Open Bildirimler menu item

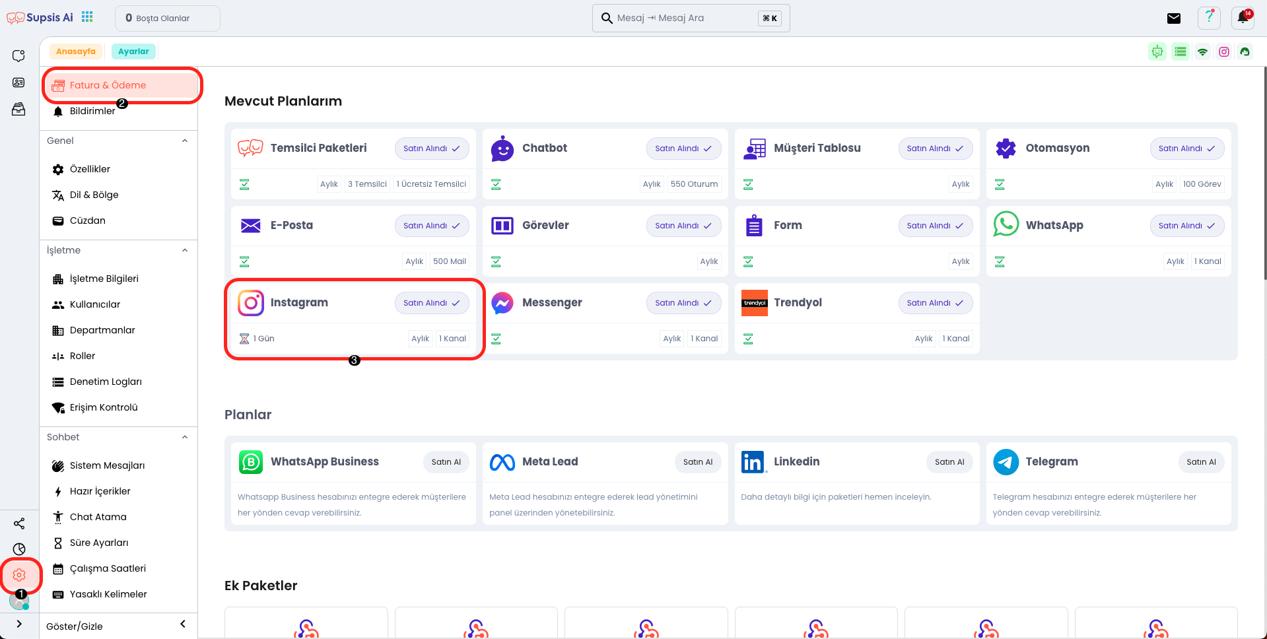tap(119, 111)
